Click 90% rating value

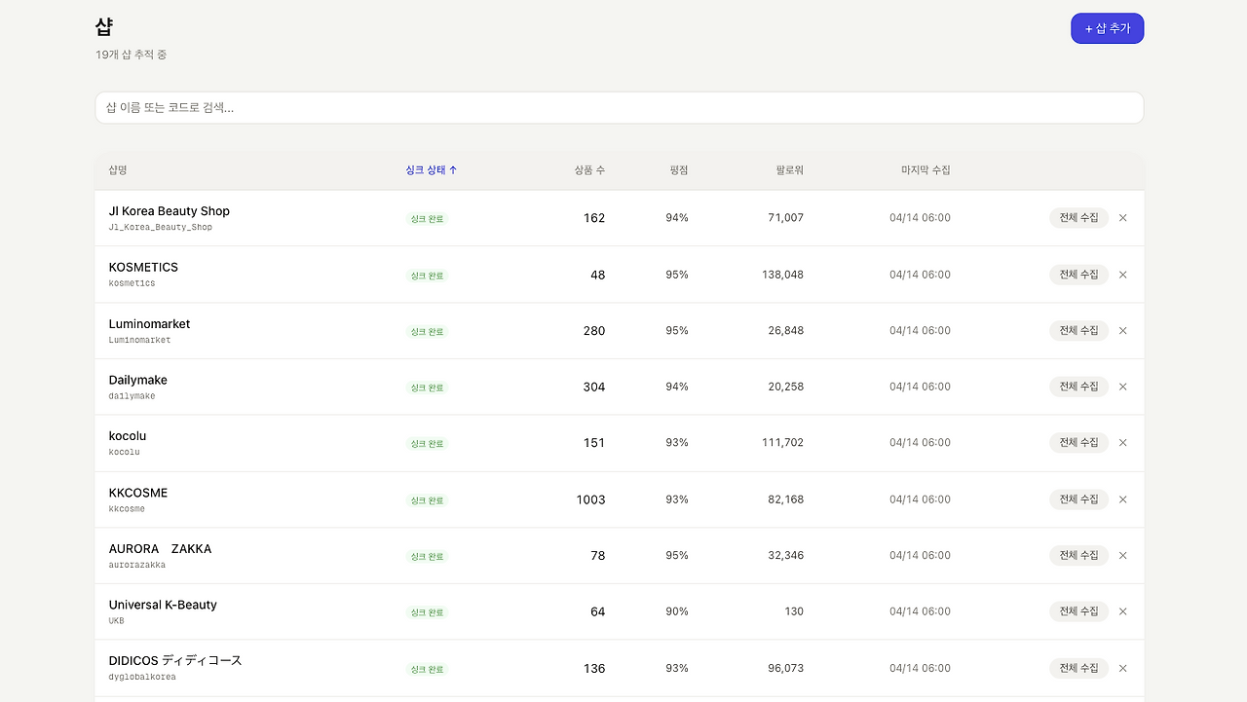point(677,611)
